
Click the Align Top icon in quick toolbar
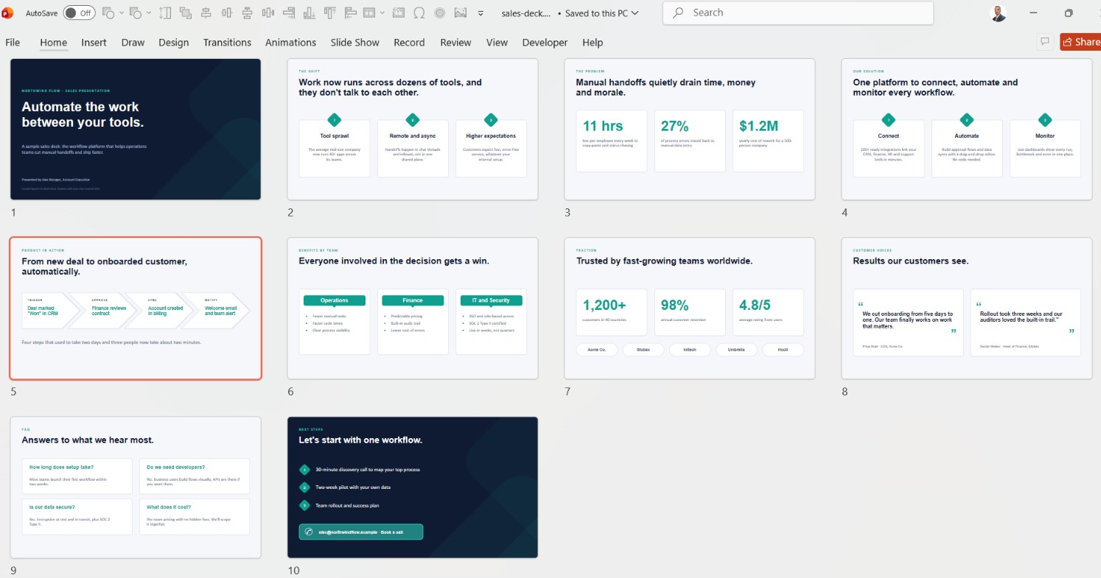pyautogui.click(x=330, y=13)
